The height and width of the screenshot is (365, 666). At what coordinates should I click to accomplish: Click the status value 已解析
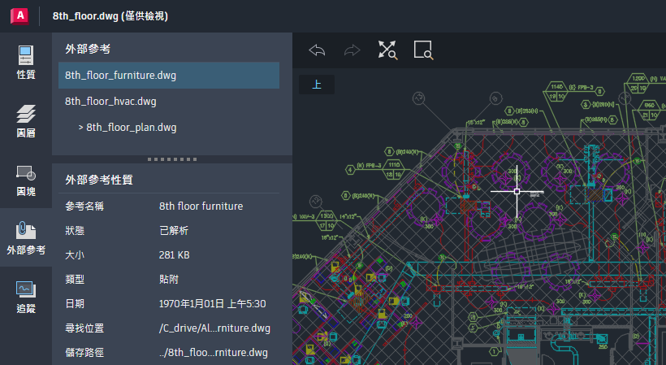click(174, 231)
